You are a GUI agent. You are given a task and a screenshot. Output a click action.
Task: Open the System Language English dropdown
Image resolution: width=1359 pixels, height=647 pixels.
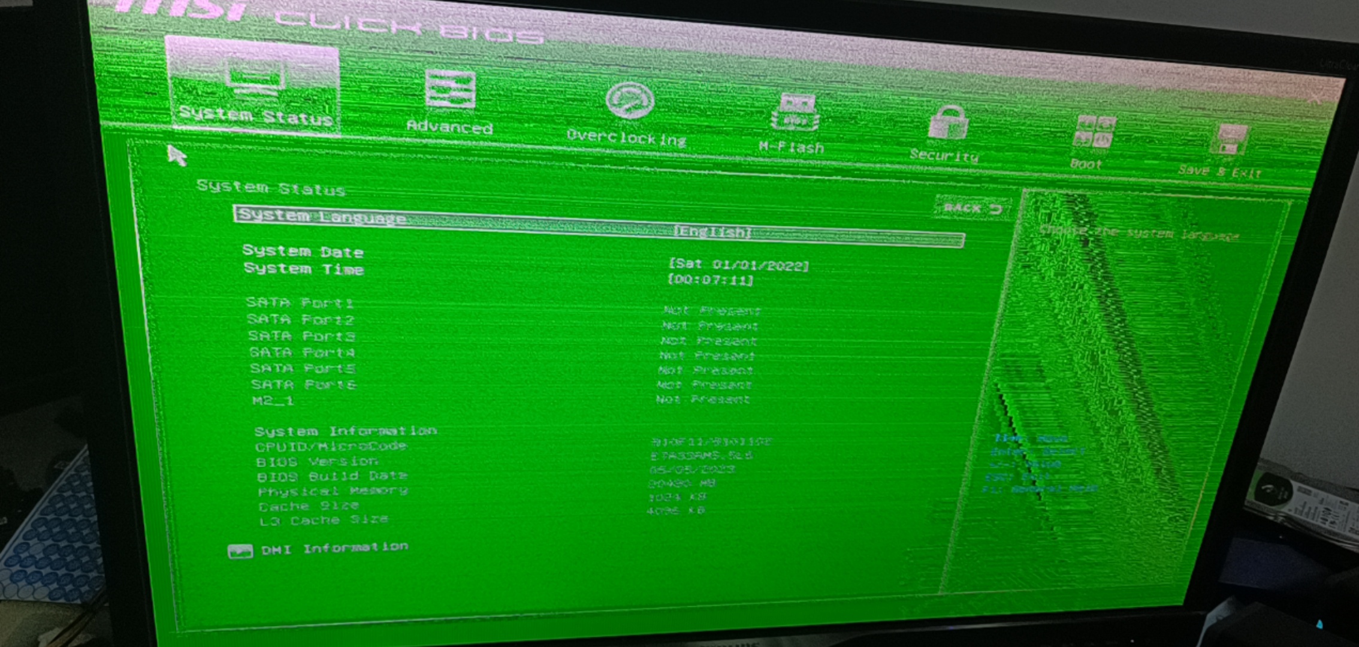pos(712,232)
